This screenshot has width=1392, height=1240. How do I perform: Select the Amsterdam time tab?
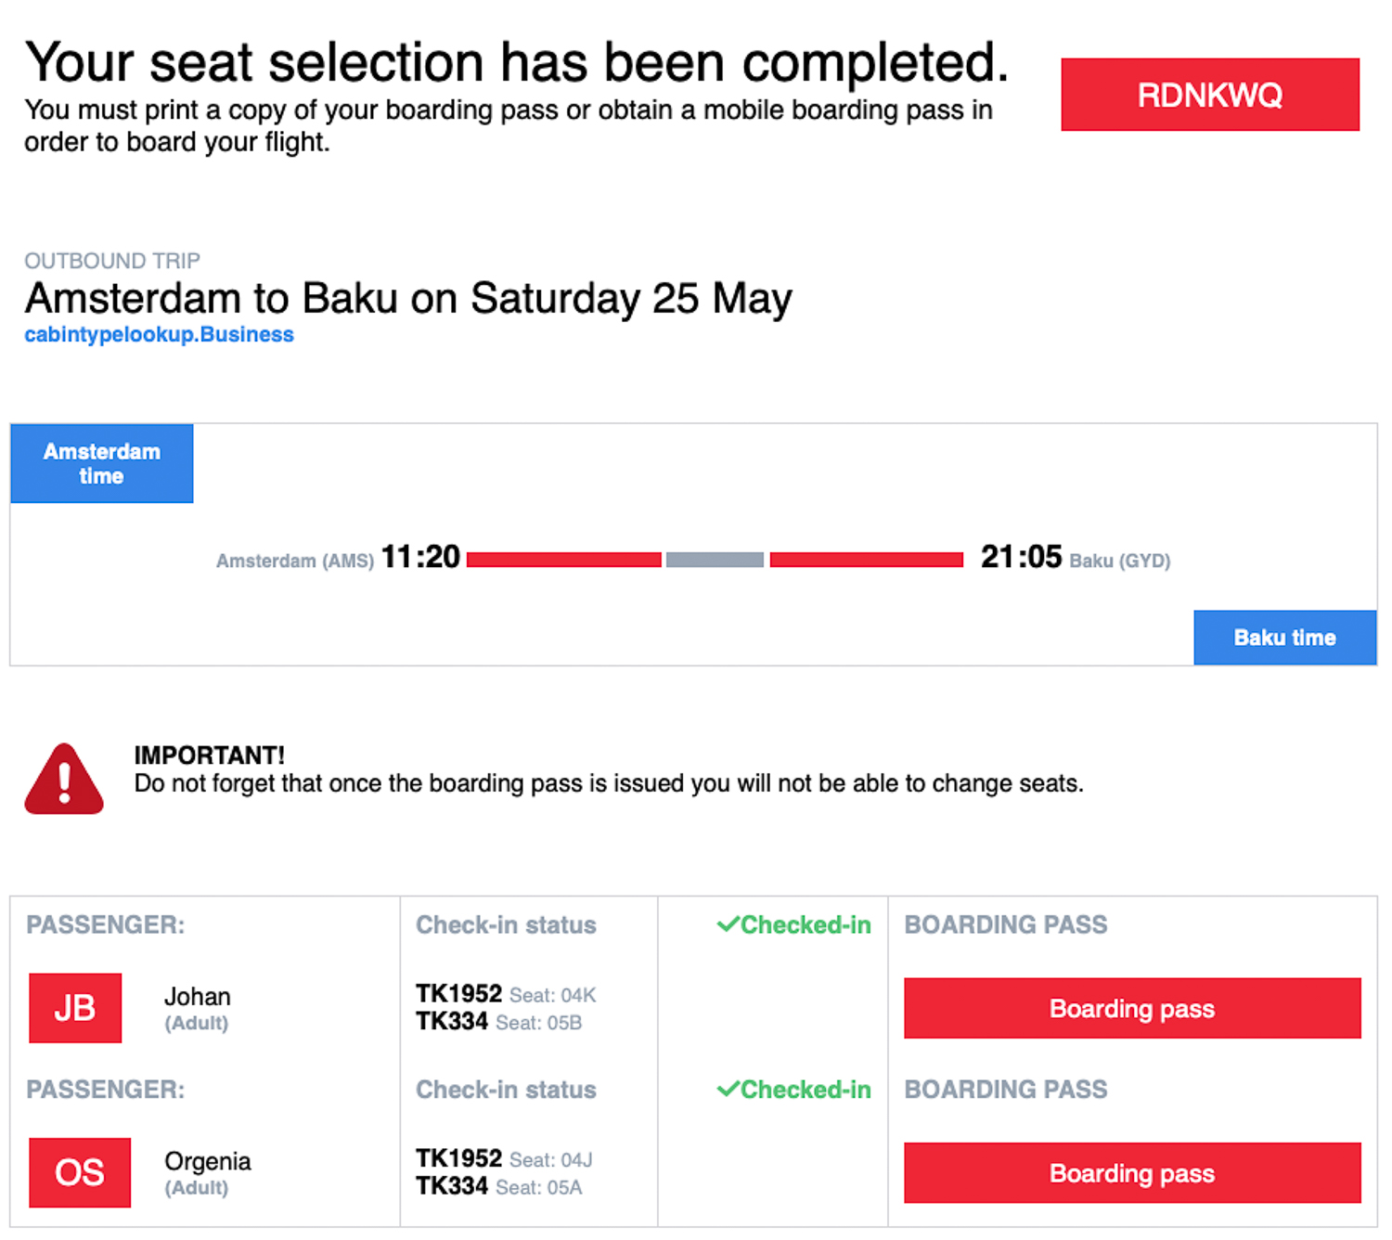click(x=102, y=463)
